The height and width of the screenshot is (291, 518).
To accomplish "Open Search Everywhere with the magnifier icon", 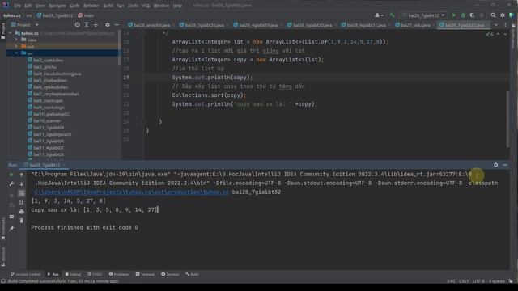I will pos(493,15).
